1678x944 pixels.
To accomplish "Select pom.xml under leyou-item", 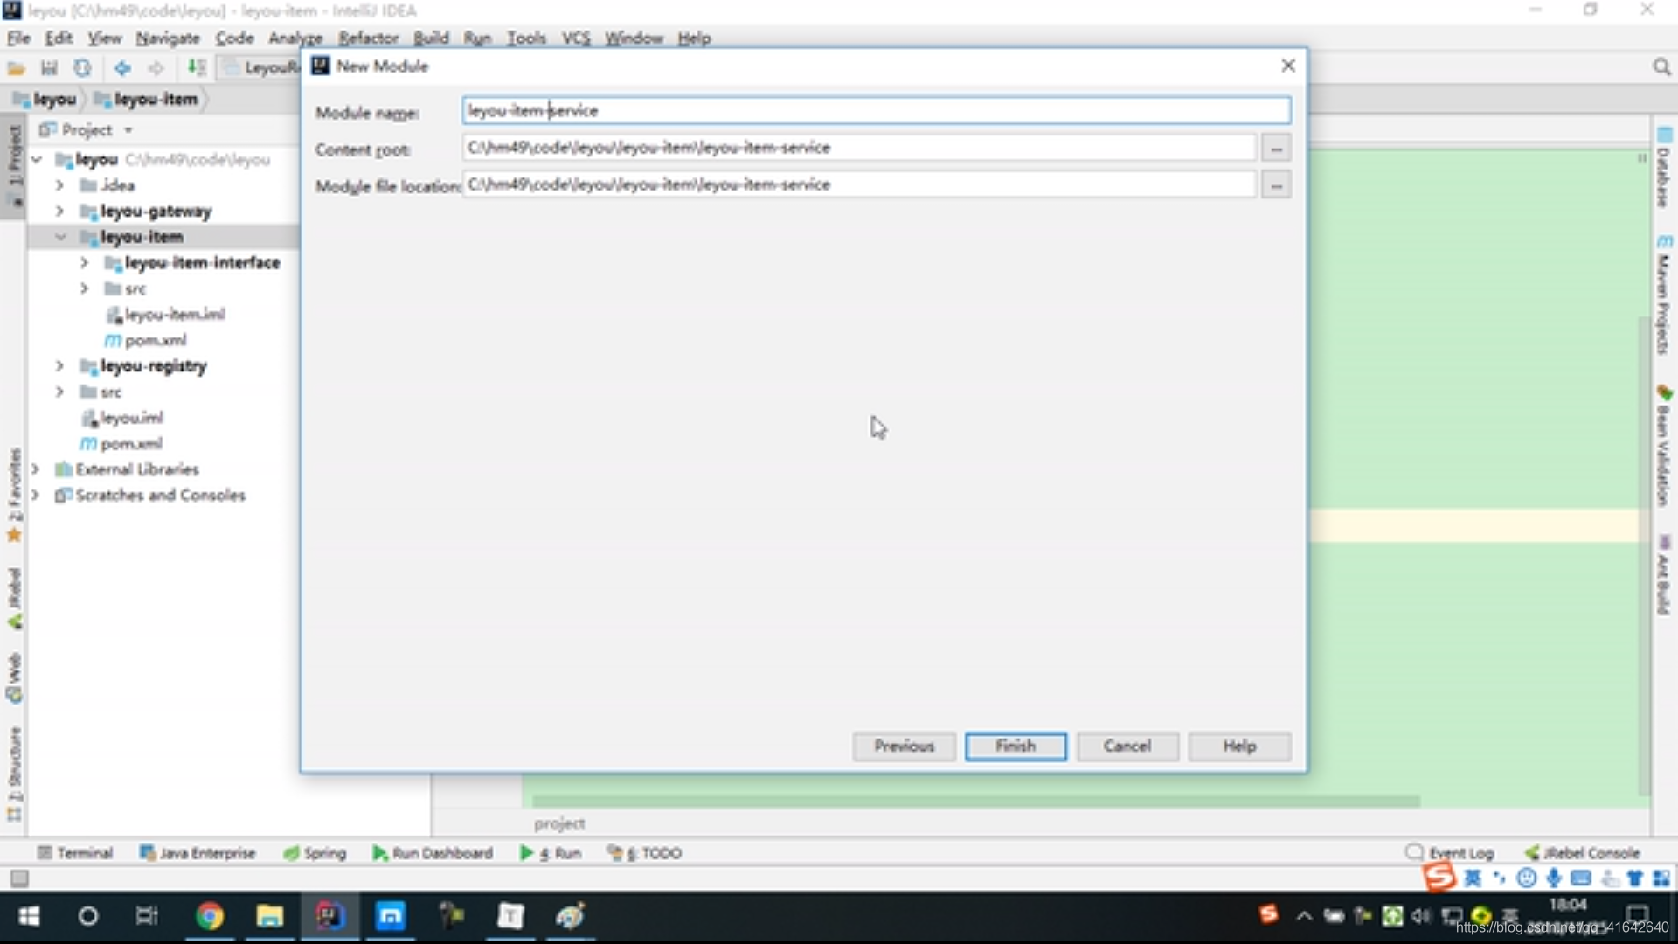I will point(145,340).
